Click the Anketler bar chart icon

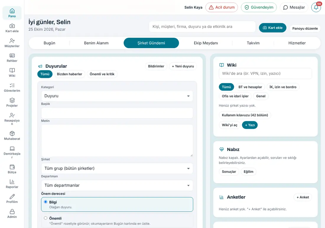[x=222, y=197]
